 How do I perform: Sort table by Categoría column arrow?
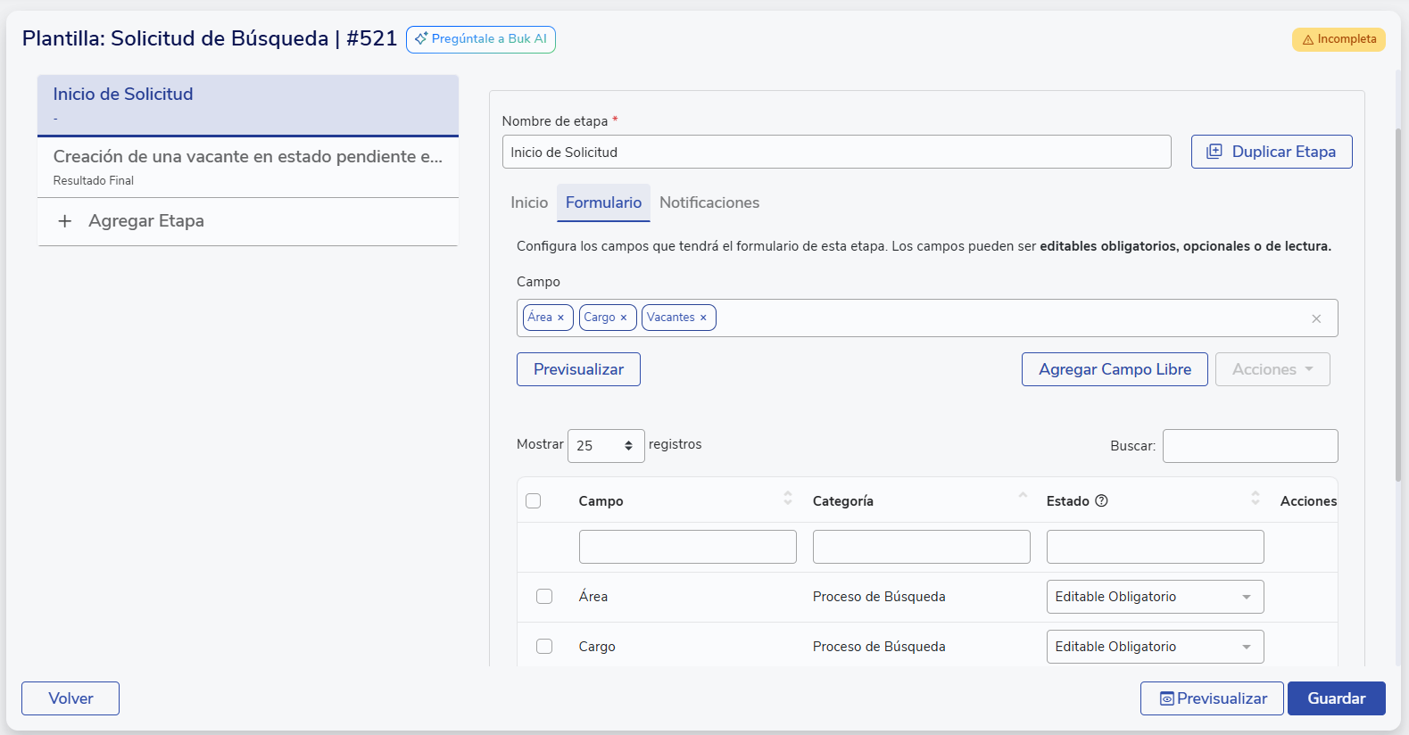click(x=1023, y=496)
